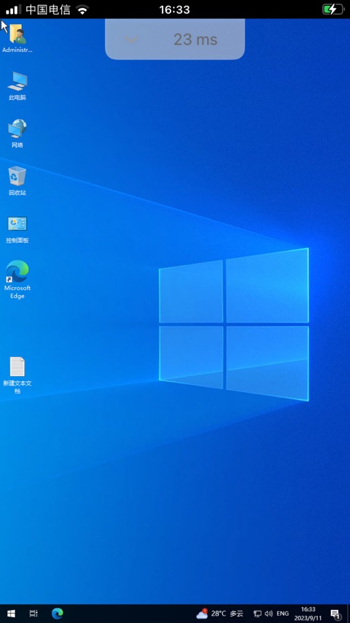Open Task View in the taskbar
Image resolution: width=350 pixels, height=623 pixels.
34,613
